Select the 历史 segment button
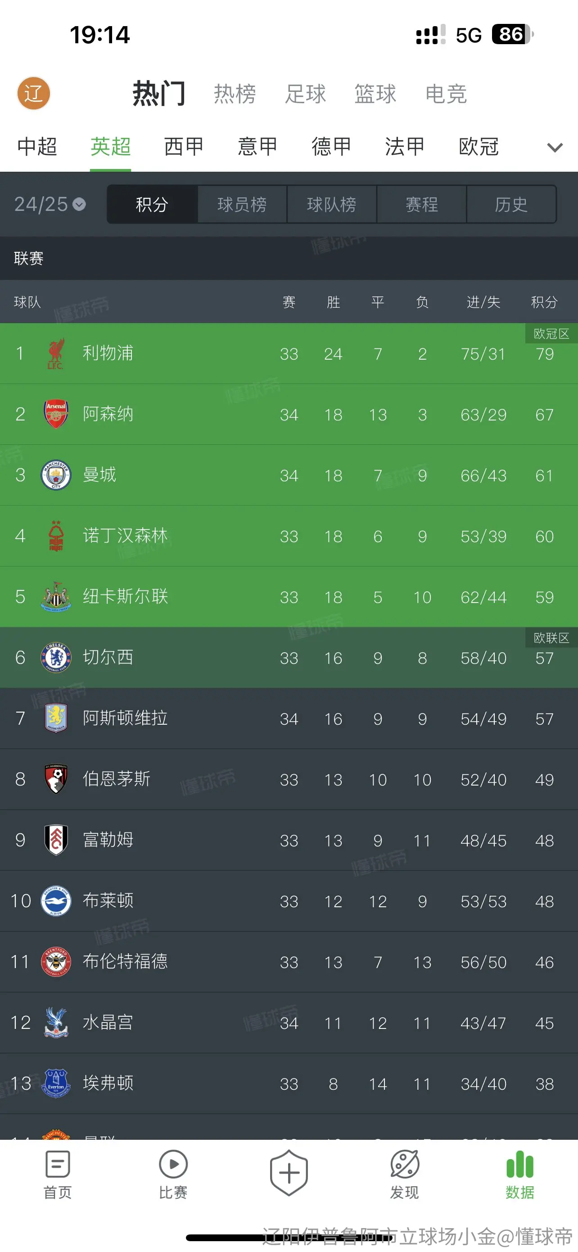578x1252 pixels. pyautogui.click(x=511, y=204)
